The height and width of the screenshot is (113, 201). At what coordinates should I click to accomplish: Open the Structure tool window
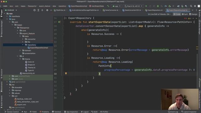[x=2, y=74]
